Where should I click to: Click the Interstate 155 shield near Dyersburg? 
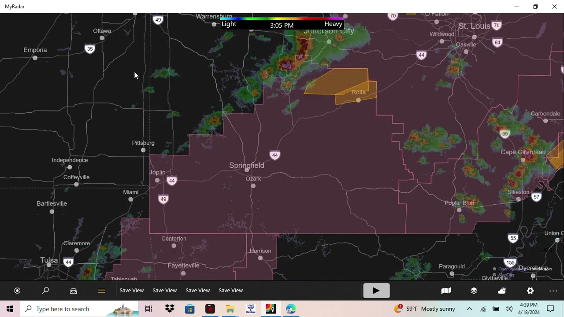(x=510, y=262)
